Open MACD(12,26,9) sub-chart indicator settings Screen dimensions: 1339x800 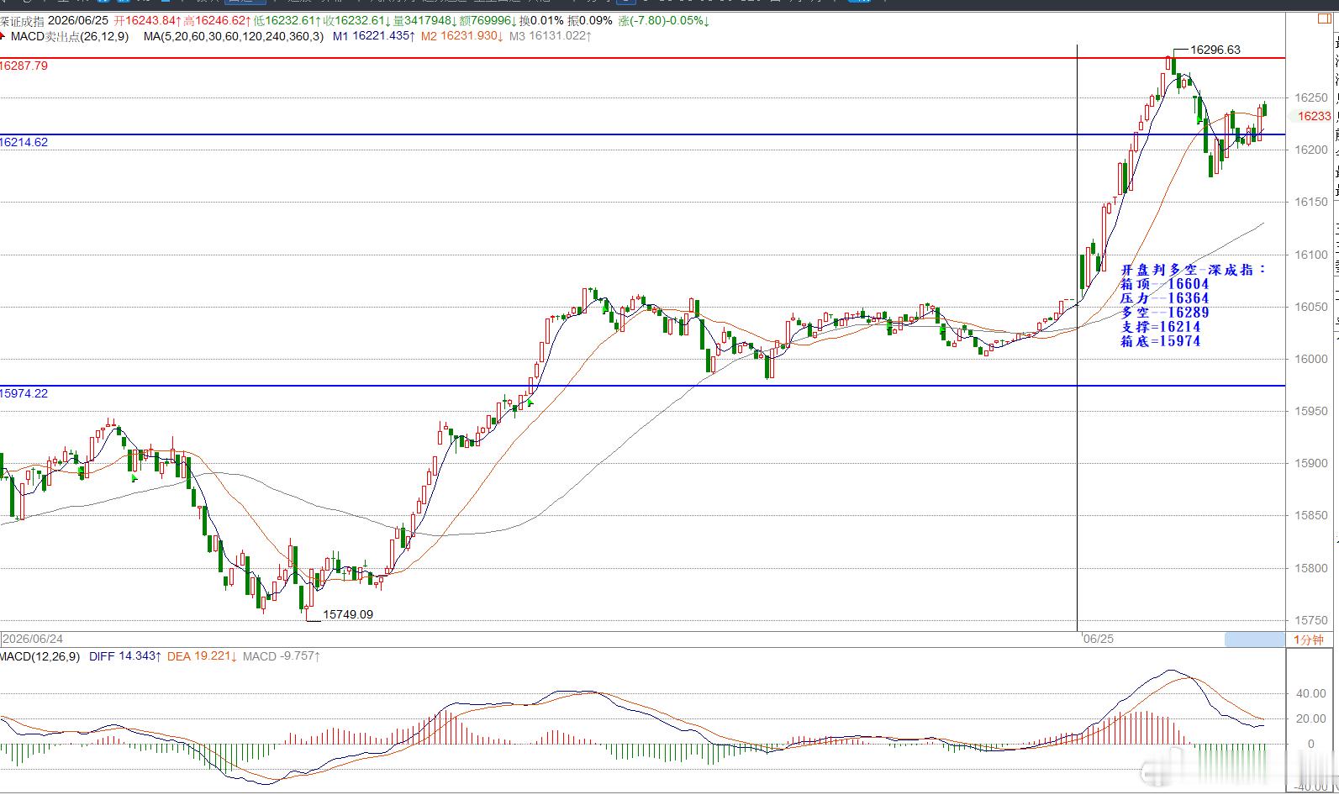click(40, 656)
